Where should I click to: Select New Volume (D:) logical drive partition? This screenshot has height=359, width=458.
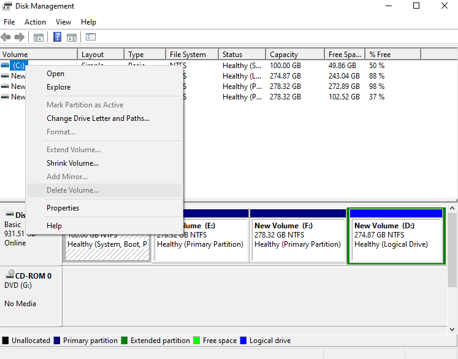[x=396, y=236]
